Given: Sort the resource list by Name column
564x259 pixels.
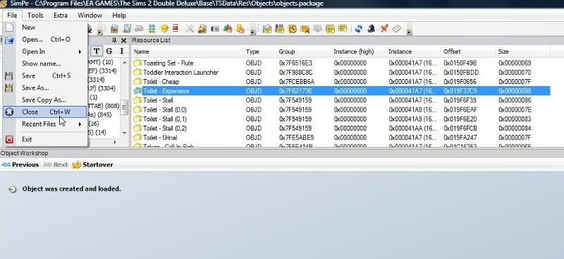Looking at the screenshot, I should click(187, 52).
